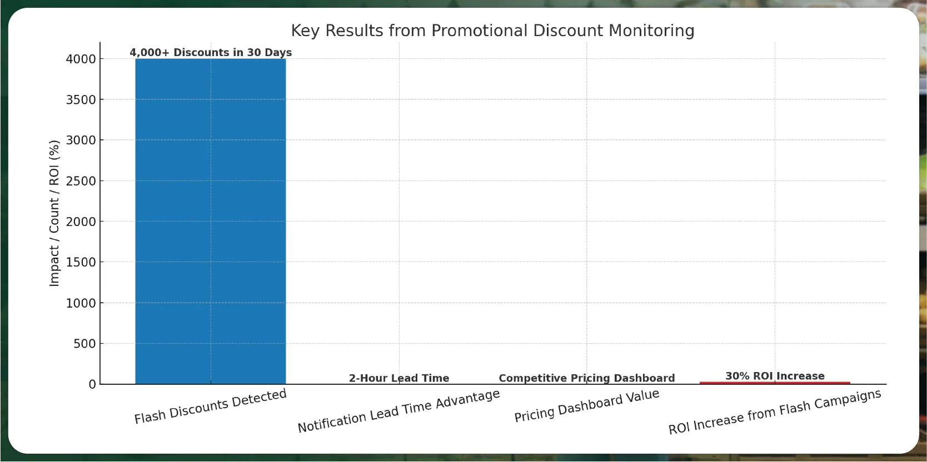
Task: Click the 4000 tick on the y-axis
Action: pos(81,59)
